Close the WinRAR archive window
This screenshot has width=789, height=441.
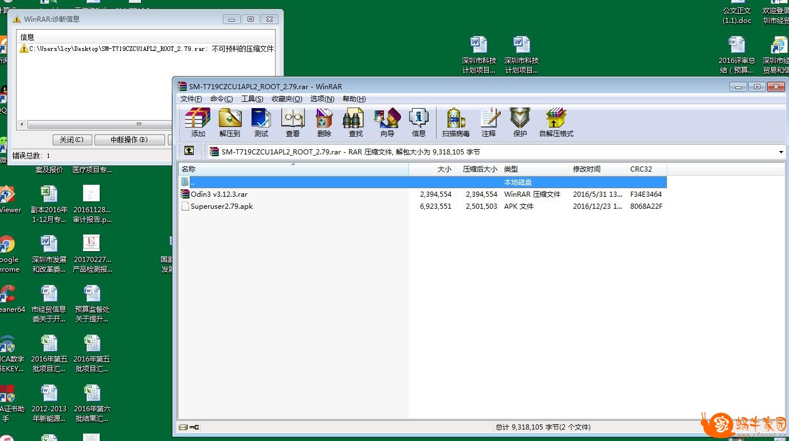776,87
